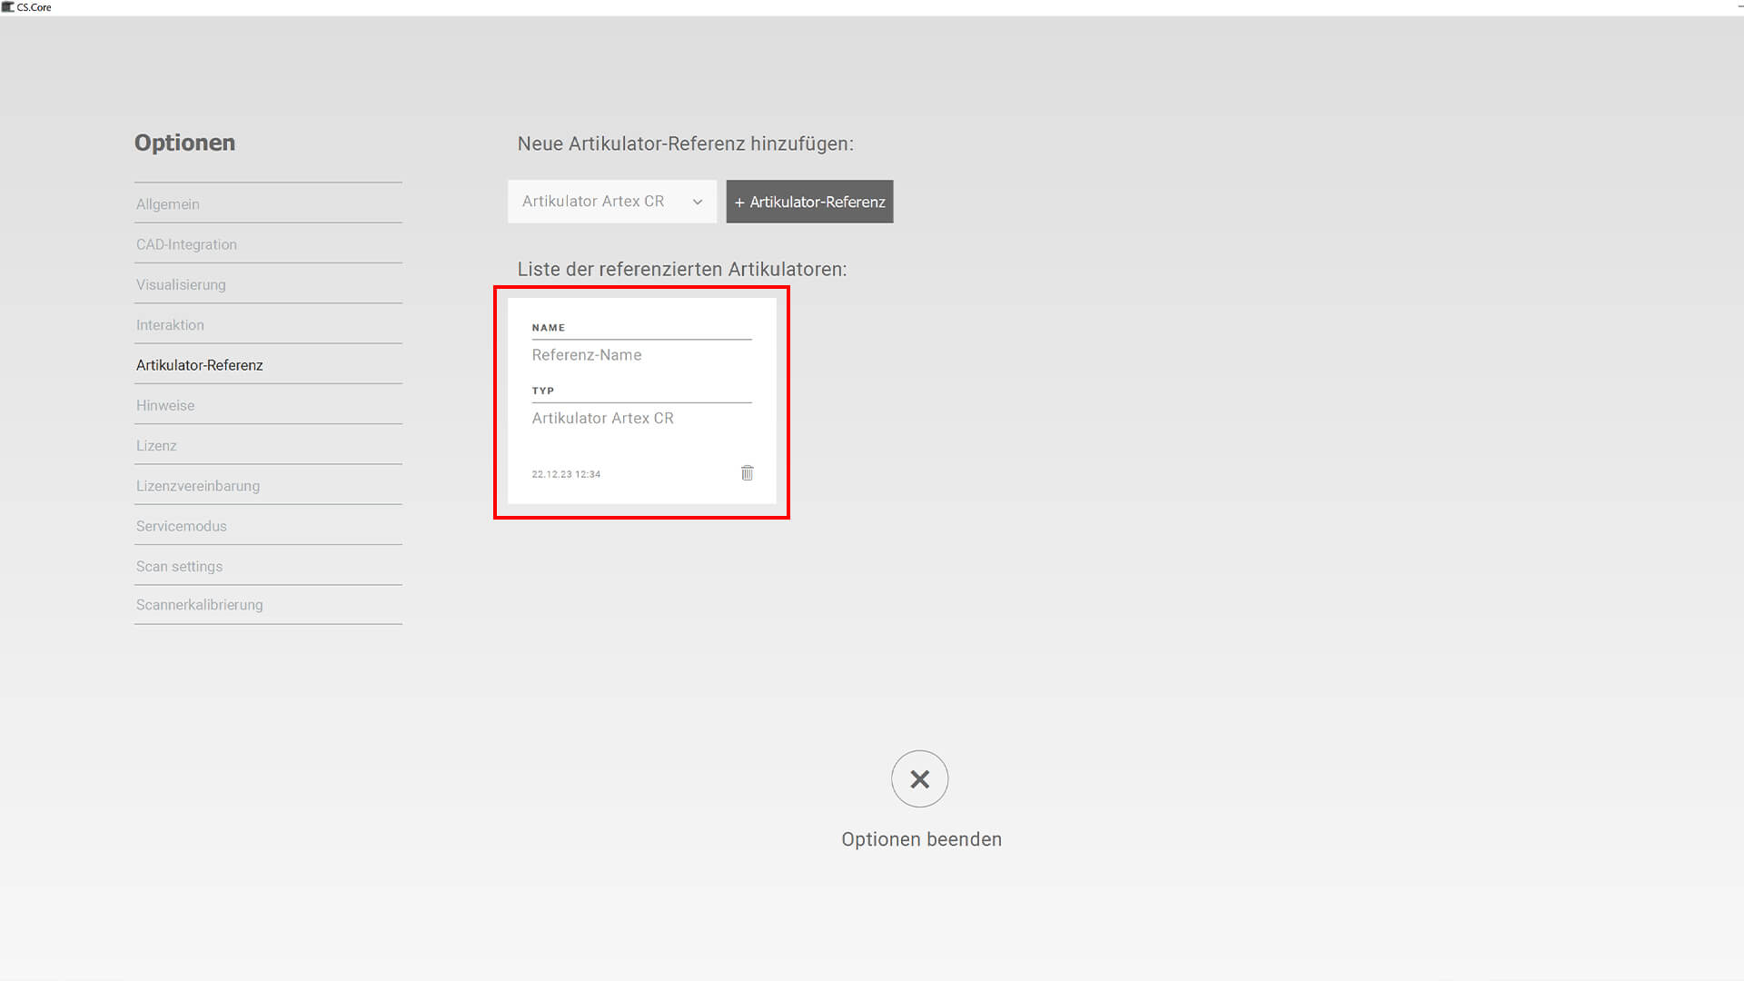Delete the Artikulator Artex CR reference via the trash icon
This screenshot has width=1744, height=981.
pos(747,473)
